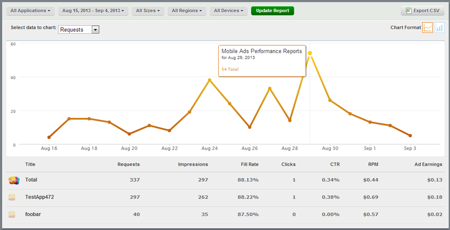Open the All Applications dropdown
450x230 pixels.
pyautogui.click(x=31, y=10)
